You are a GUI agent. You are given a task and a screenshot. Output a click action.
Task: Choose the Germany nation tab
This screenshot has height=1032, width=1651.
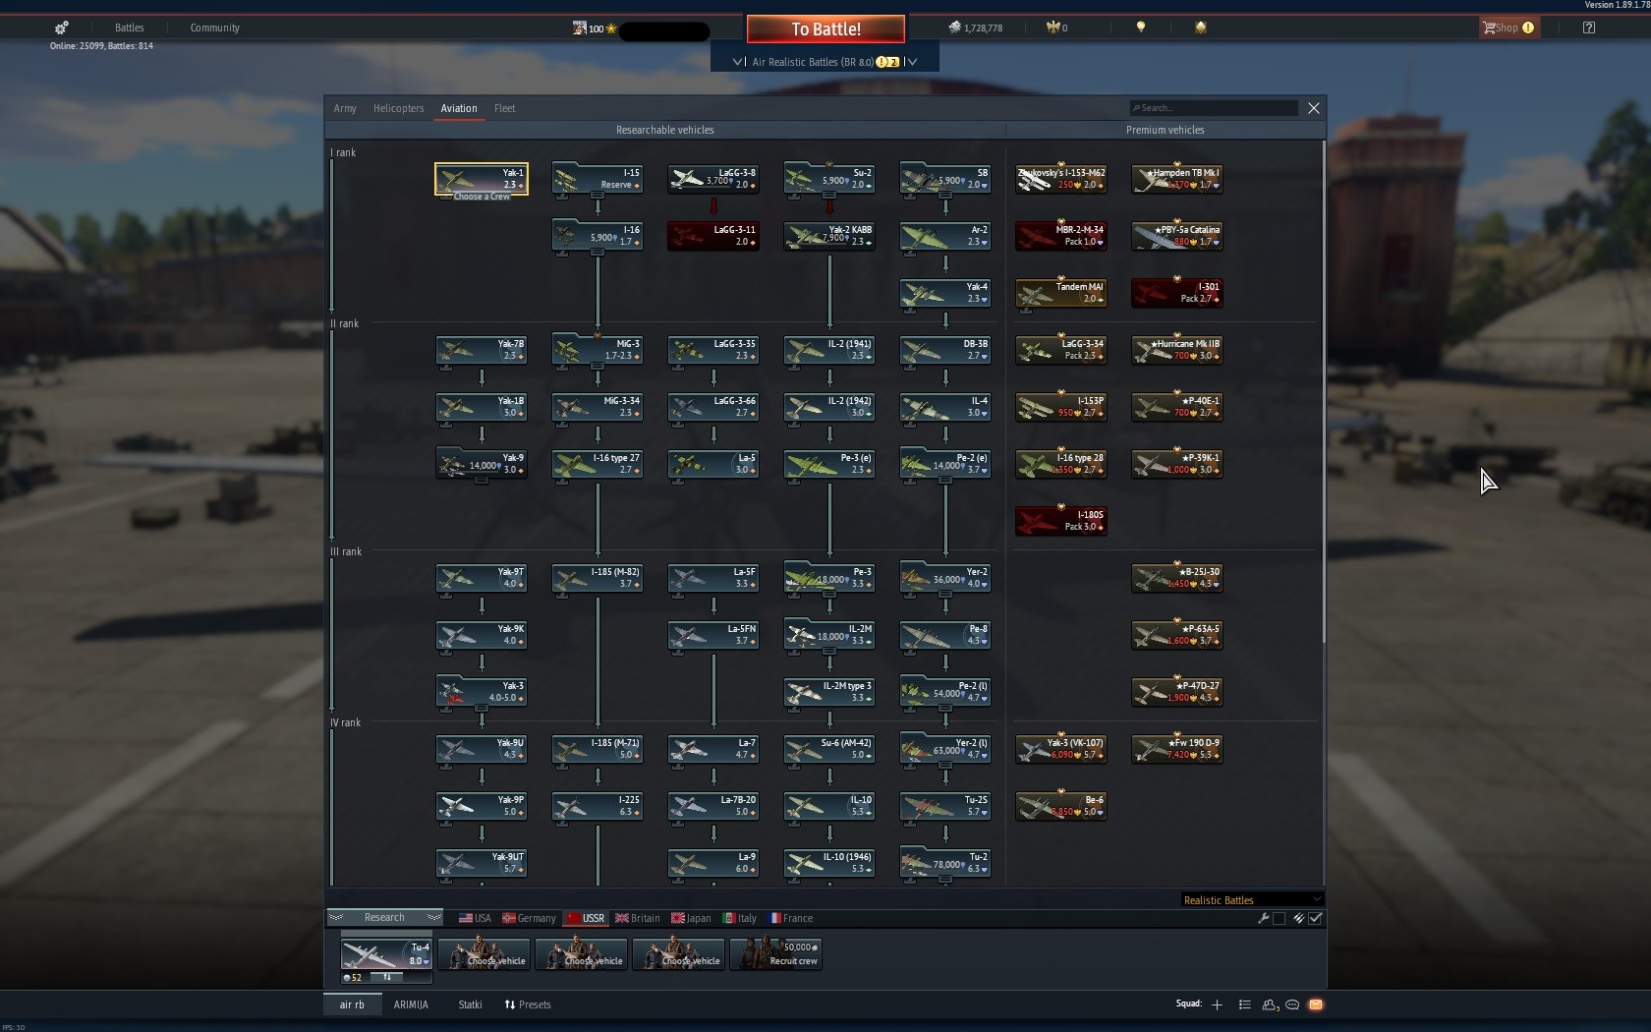click(529, 918)
